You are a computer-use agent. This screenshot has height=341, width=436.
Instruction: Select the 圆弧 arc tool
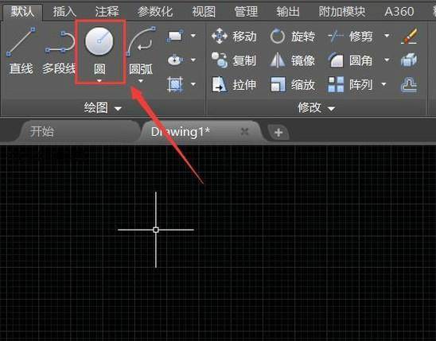[x=141, y=52]
